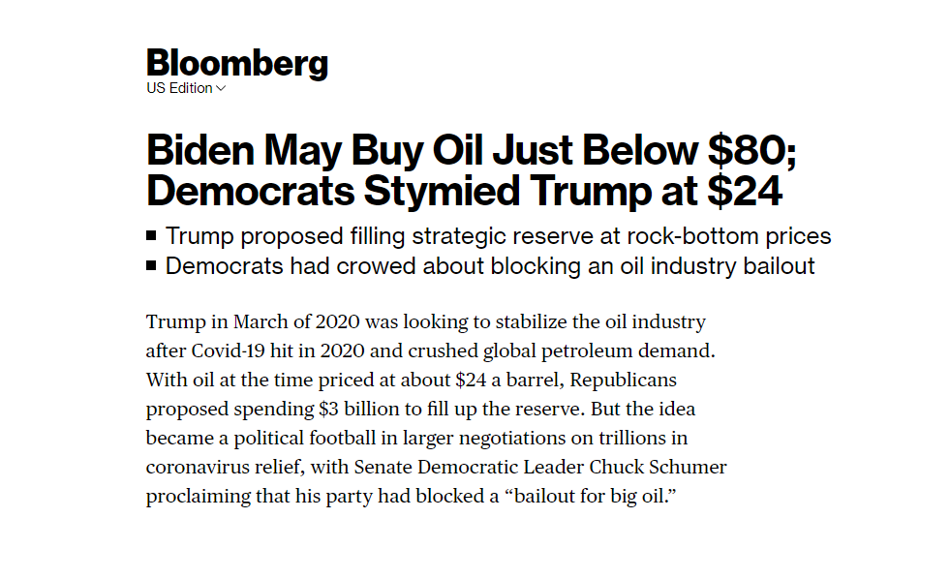Click the $80 figure in headline

[x=751, y=150]
